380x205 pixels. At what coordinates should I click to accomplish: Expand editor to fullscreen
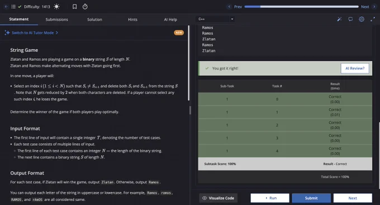[373, 19]
